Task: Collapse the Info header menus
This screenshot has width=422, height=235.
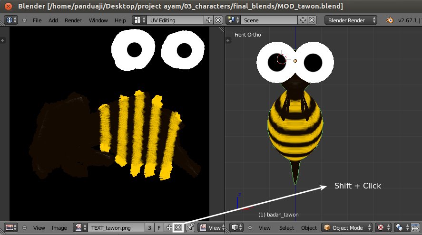Action: 24,20
